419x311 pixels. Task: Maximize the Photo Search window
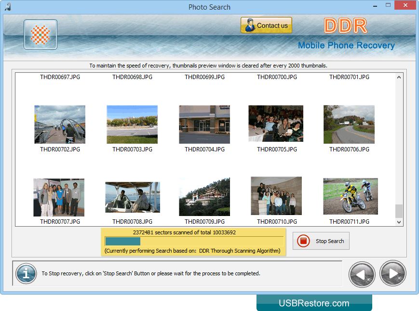[388, 5]
